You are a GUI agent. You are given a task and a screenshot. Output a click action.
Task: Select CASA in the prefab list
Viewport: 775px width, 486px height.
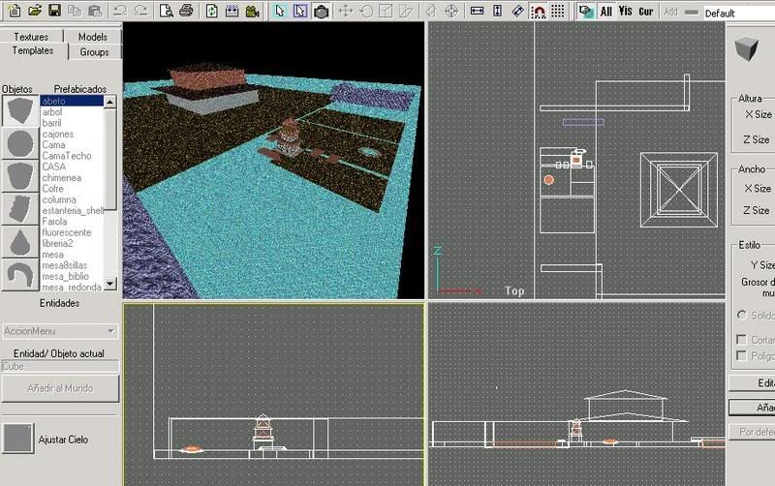click(x=54, y=167)
